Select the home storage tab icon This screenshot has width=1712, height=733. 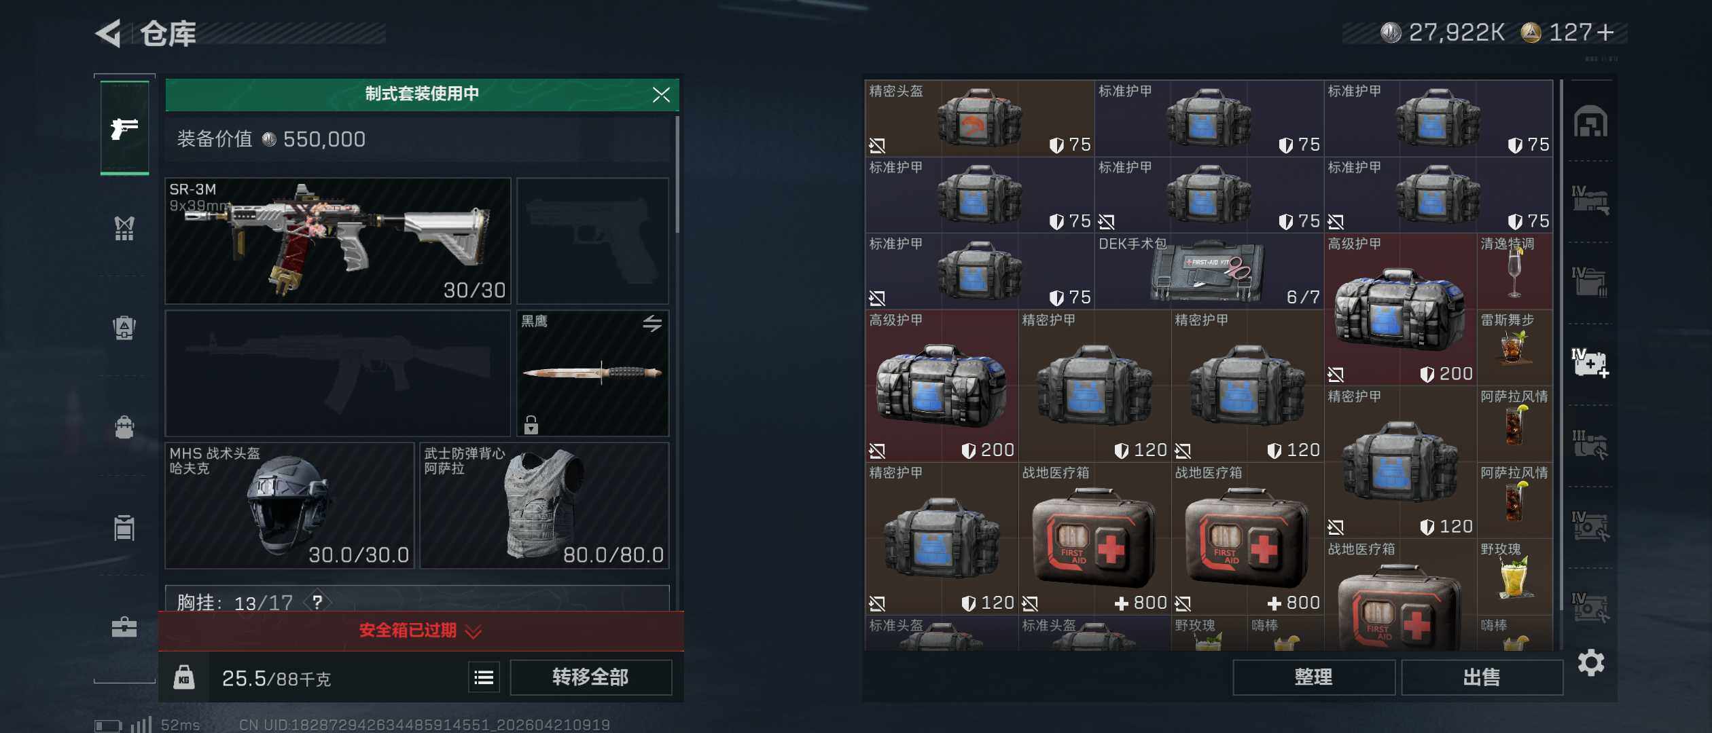click(1590, 121)
